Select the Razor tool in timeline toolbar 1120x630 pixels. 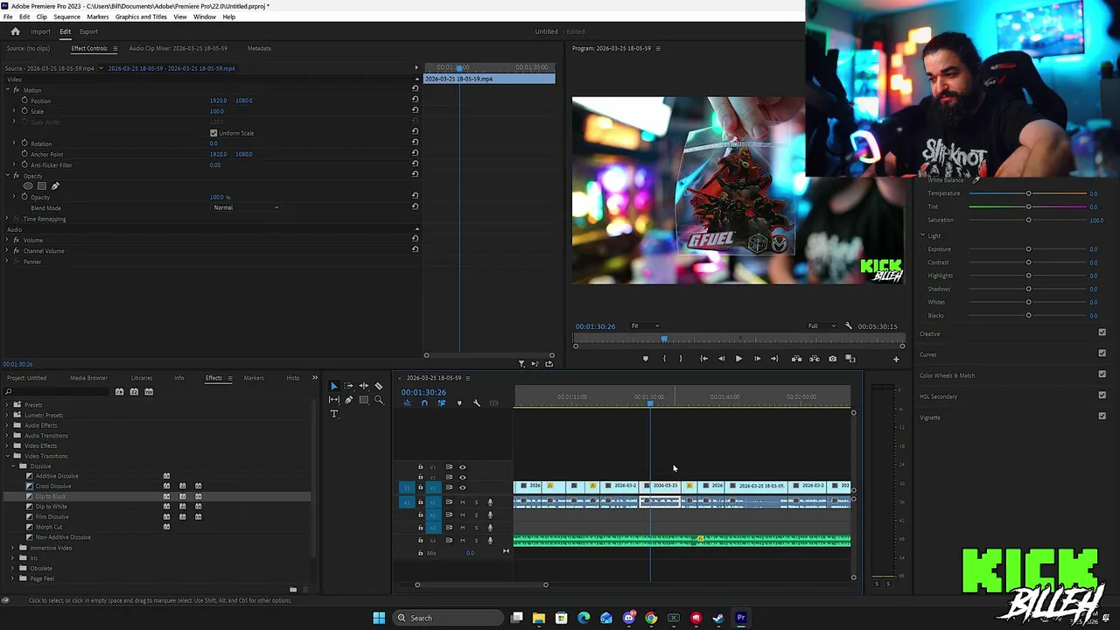(x=379, y=386)
